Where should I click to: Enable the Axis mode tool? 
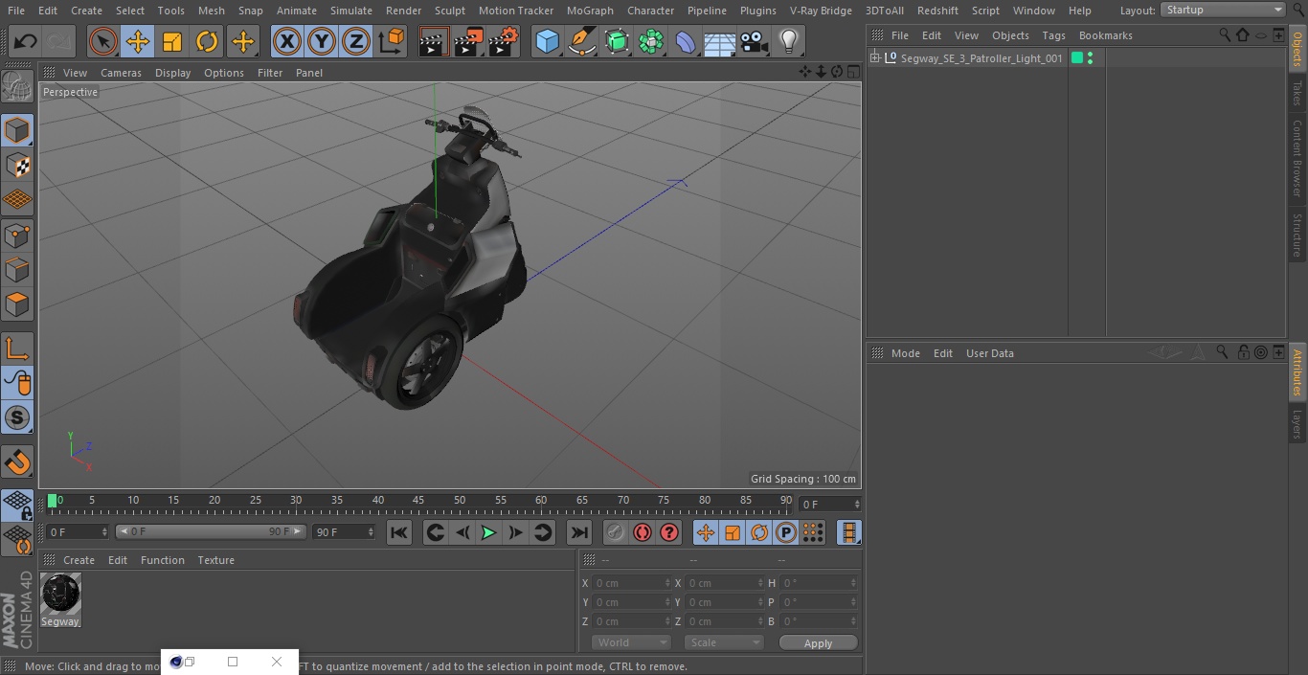17,349
